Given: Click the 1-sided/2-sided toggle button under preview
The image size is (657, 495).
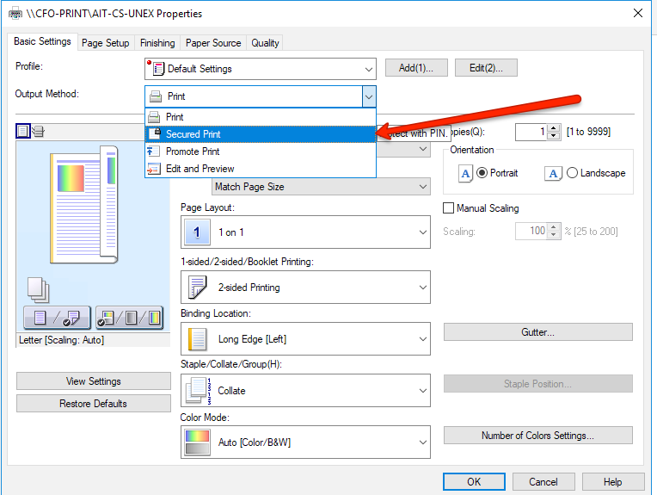Looking at the screenshot, I should coord(58,319).
